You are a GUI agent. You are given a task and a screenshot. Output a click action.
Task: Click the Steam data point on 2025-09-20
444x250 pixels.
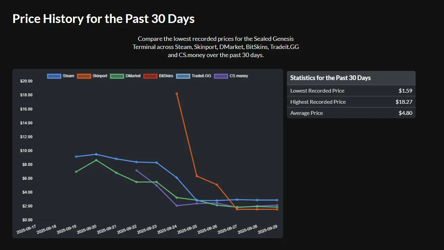tap(96, 154)
